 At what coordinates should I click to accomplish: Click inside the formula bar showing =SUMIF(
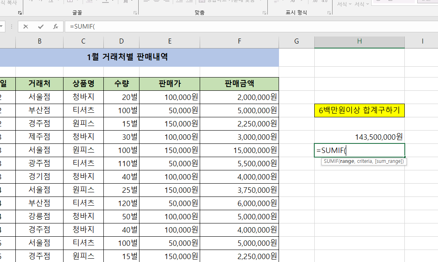(252, 27)
